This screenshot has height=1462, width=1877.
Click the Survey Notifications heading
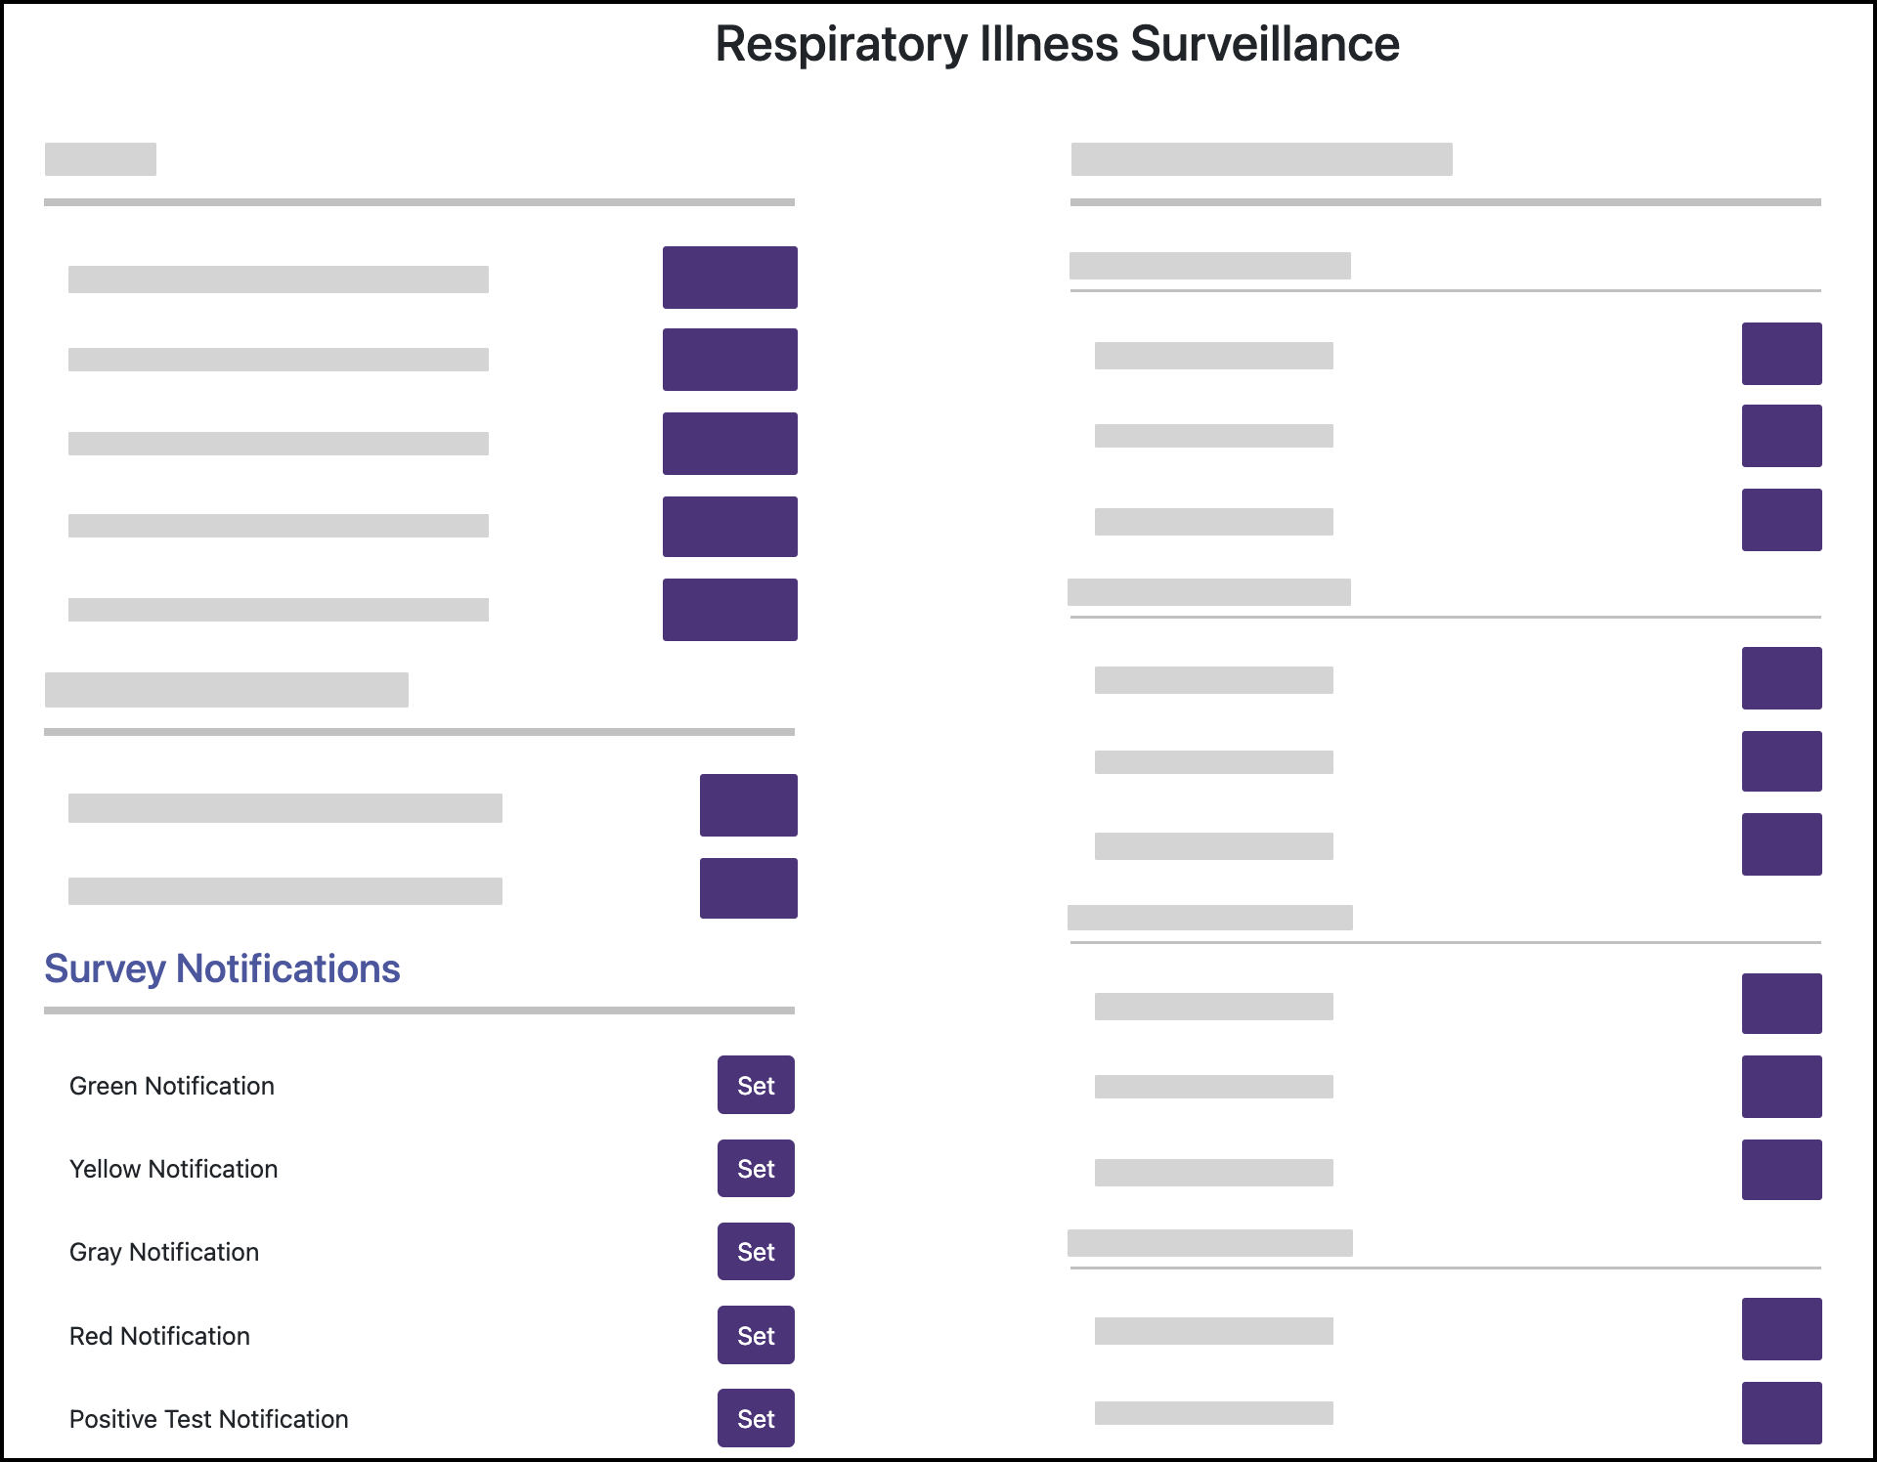pyautogui.click(x=222, y=968)
